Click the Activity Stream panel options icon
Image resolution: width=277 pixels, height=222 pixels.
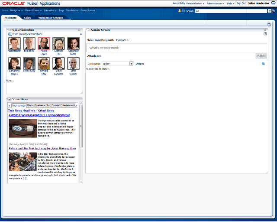click(x=265, y=30)
